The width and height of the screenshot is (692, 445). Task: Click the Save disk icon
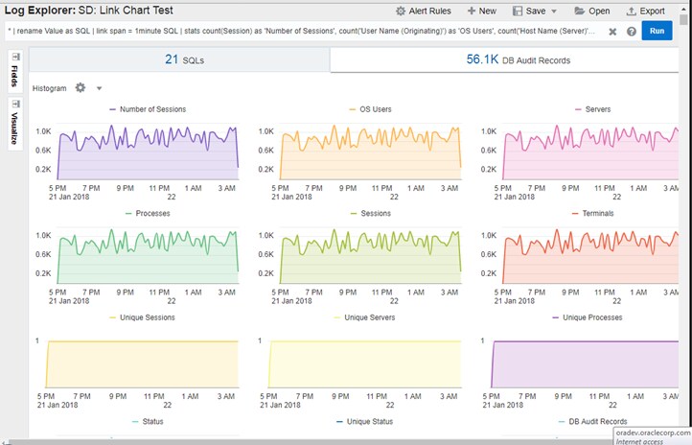point(519,12)
